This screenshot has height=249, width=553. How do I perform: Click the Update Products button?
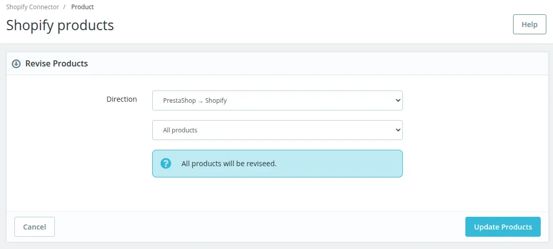[503, 227]
